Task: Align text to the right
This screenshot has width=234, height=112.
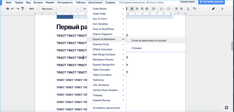Action: pyautogui.click(x=142, y=9)
